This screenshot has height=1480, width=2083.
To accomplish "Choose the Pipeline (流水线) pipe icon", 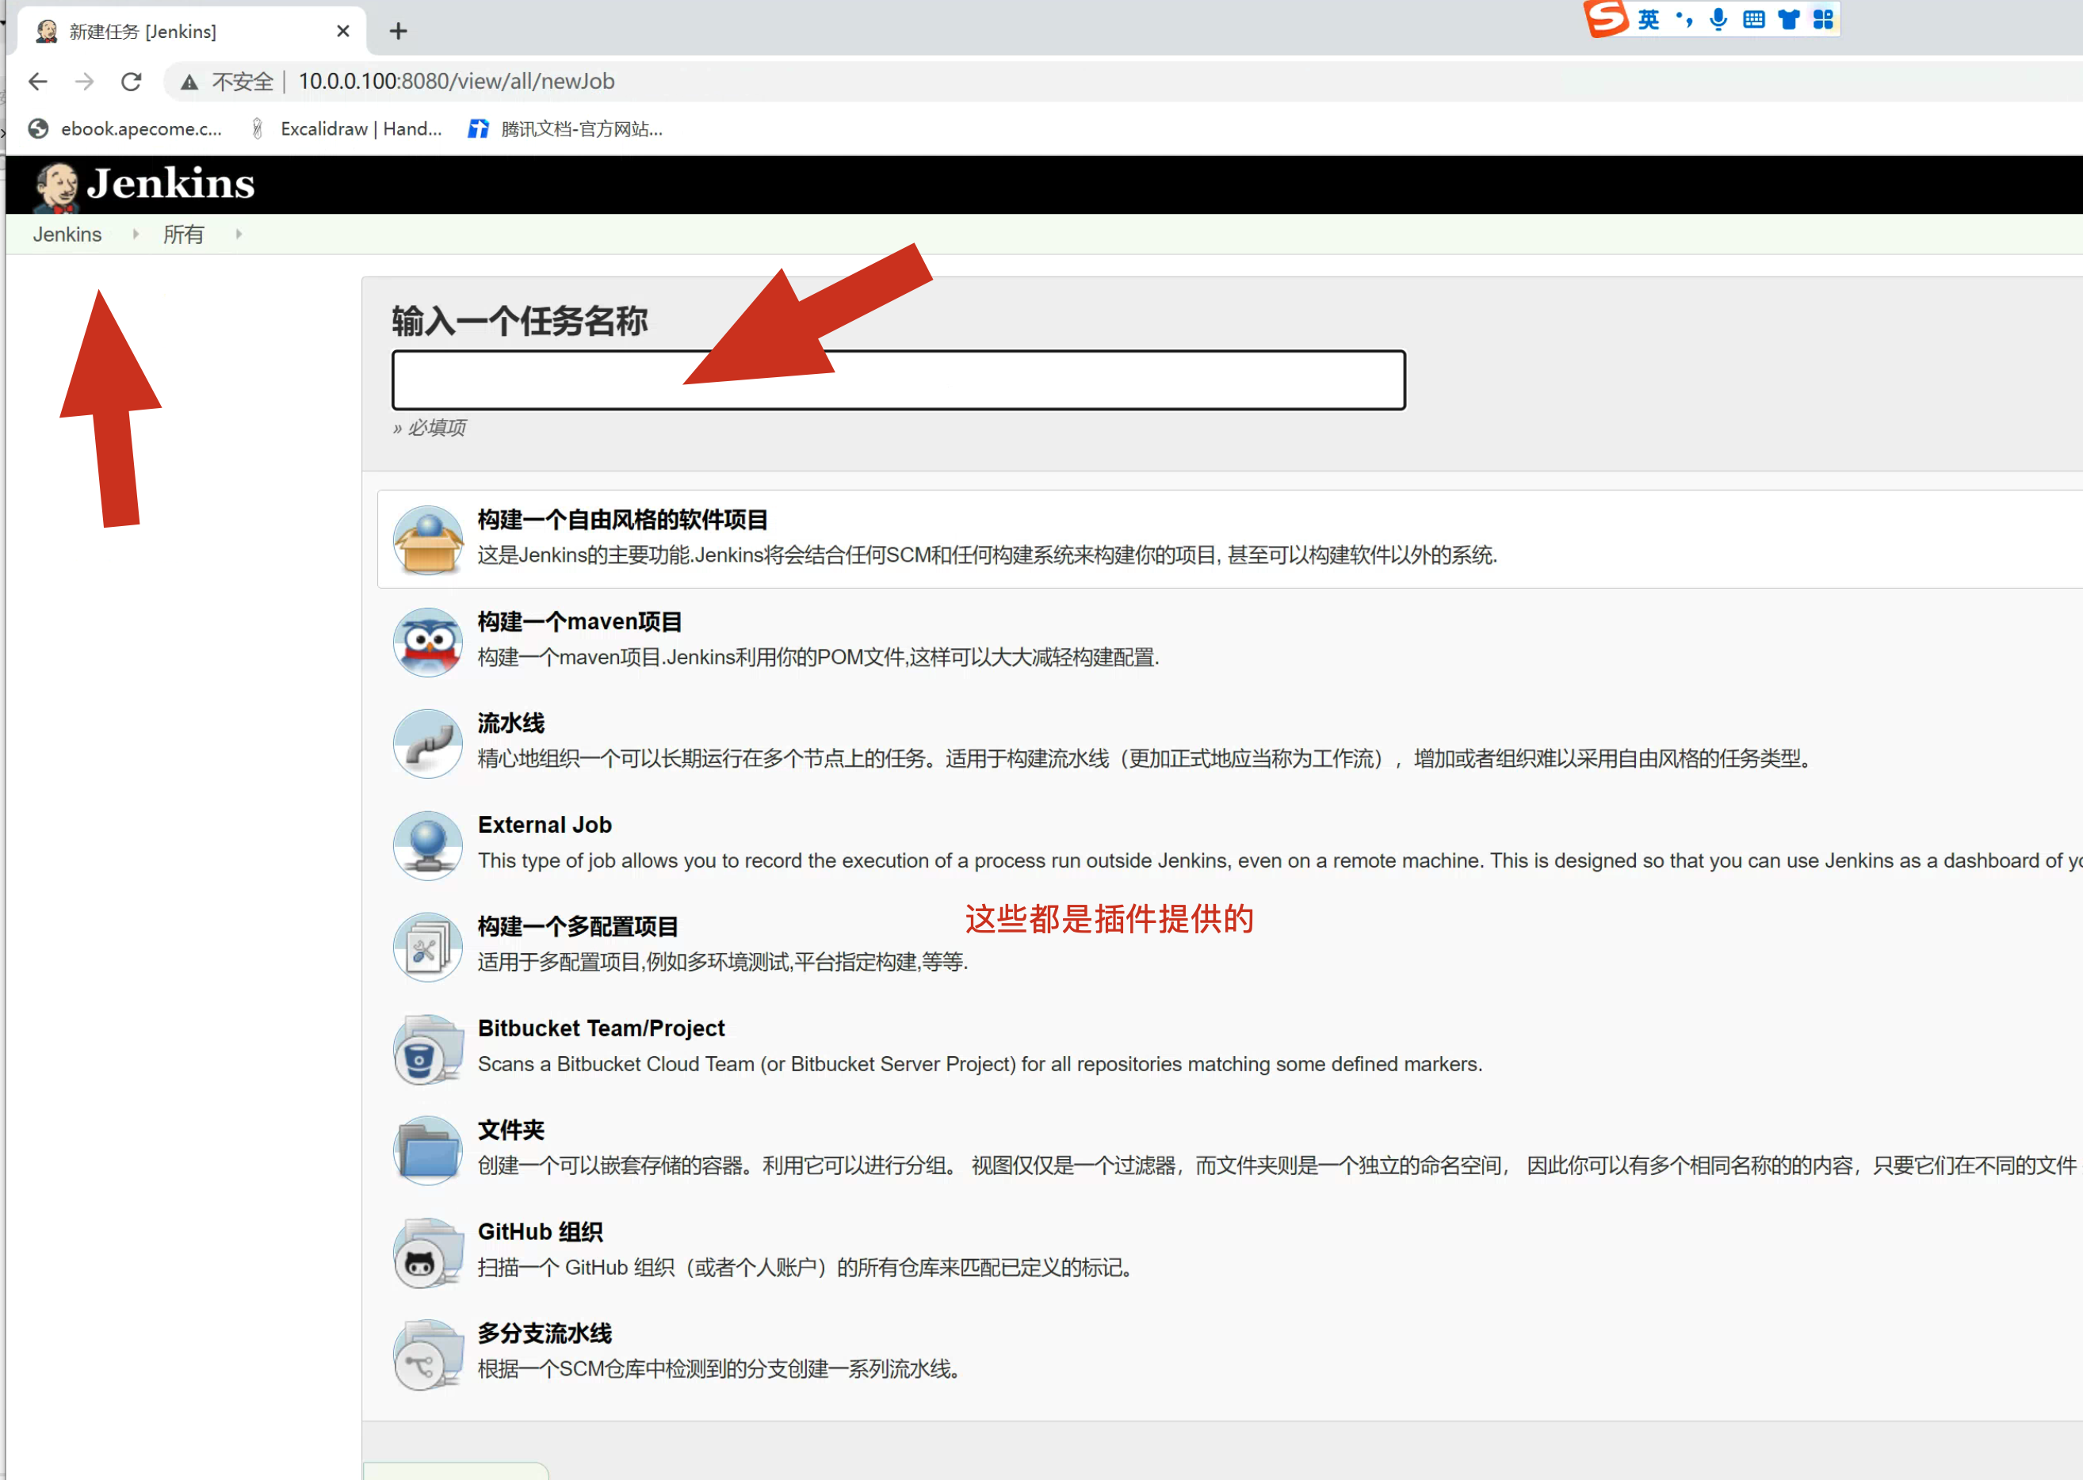I will click(427, 744).
